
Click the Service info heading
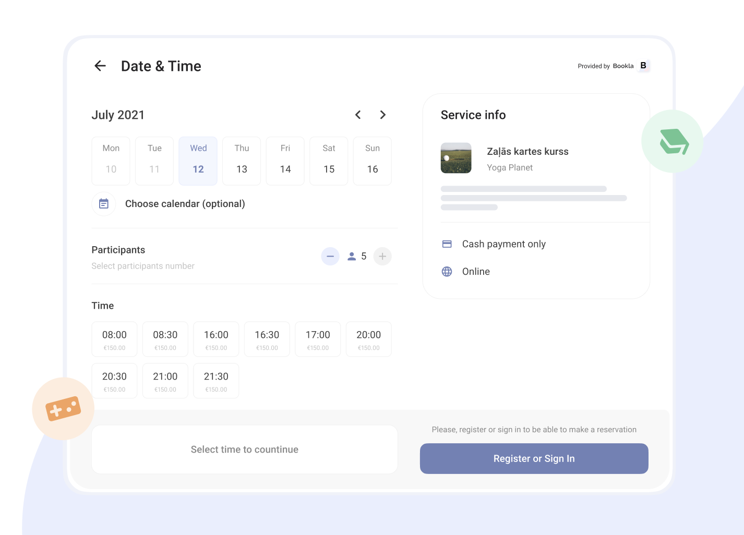point(473,115)
